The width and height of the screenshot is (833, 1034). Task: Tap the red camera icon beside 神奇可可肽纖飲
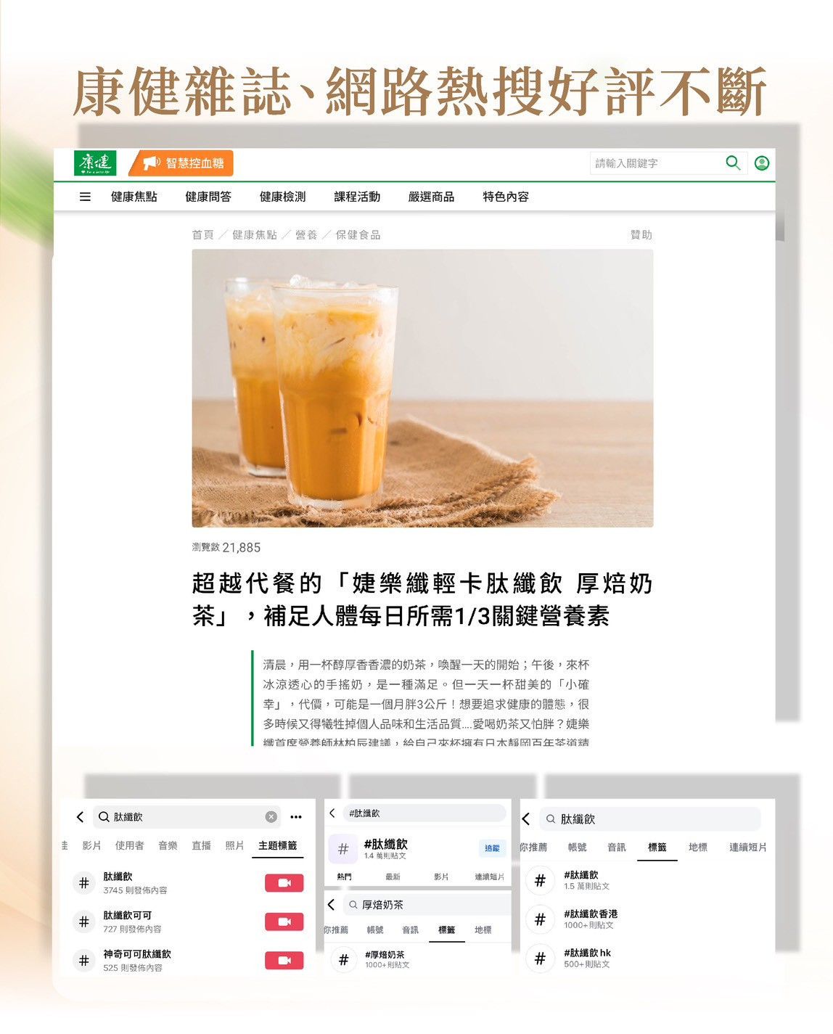pyautogui.click(x=284, y=960)
